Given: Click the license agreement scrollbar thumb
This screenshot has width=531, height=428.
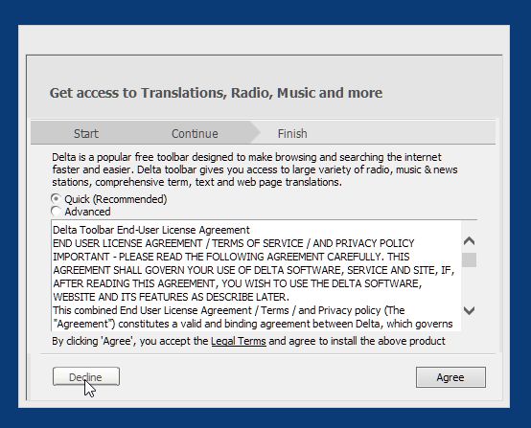Looking at the screenshot, I should point(469,259).
